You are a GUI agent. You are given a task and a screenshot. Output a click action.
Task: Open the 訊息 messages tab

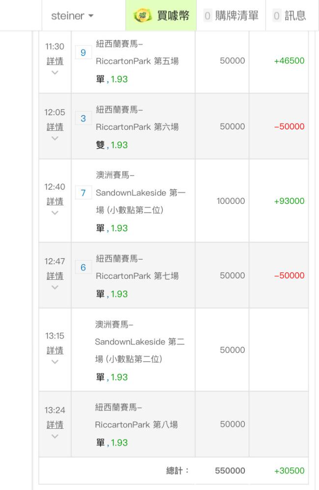click(x=290, y=16)
